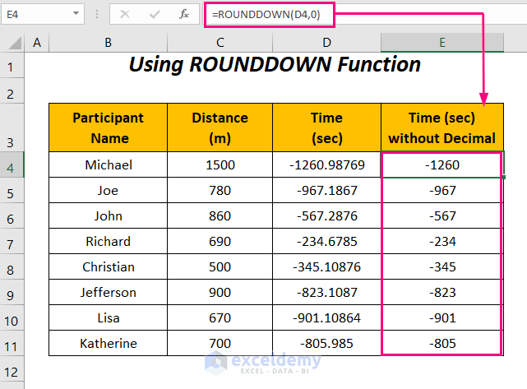Click cell with value -1260.98769
This screenshot has height=389, width=527.
pos(326,165)
